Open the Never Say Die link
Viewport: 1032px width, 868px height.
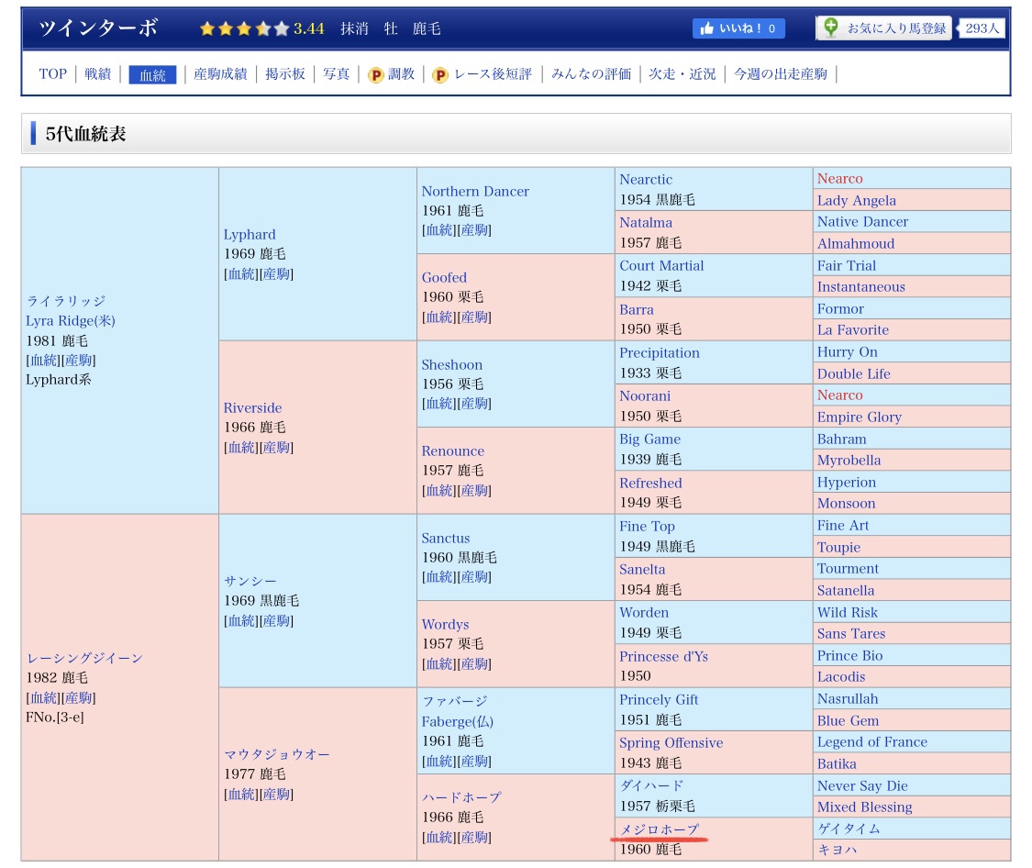(x=862, y=785)
